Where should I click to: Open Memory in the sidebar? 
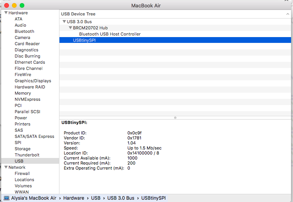23,93
